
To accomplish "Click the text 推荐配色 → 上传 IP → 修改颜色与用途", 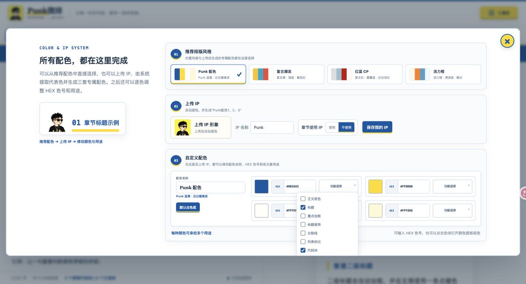I will pos(71,142).
